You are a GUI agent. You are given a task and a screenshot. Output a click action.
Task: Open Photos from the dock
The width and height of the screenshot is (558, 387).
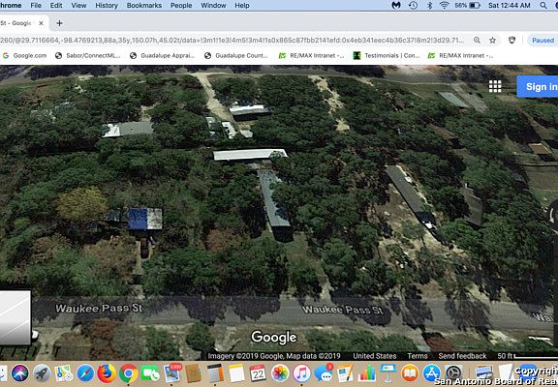(x=280, y=373)
